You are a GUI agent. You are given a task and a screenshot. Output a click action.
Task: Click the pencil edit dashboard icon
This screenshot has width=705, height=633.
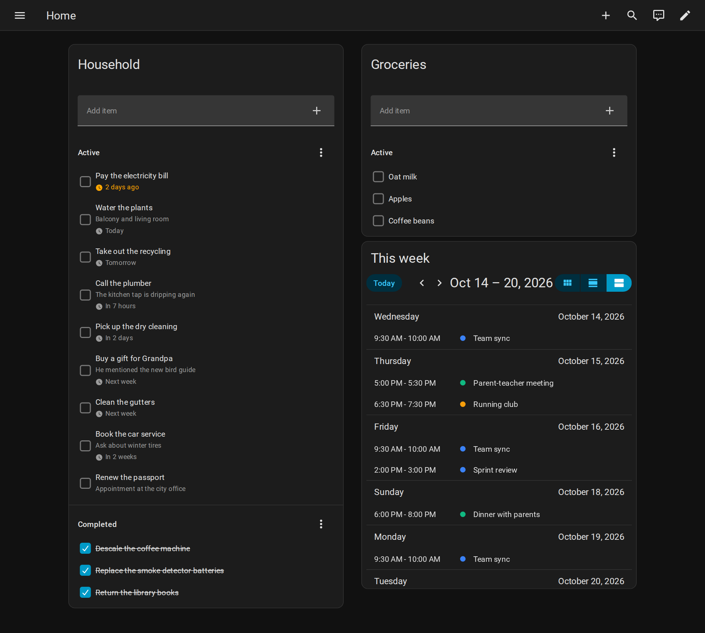(685, 15)
